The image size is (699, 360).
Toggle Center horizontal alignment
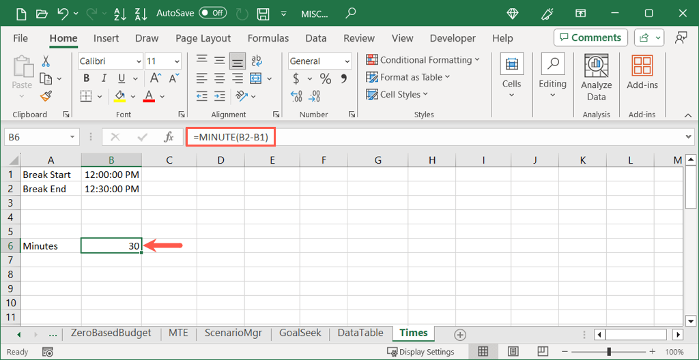point(219,79)
